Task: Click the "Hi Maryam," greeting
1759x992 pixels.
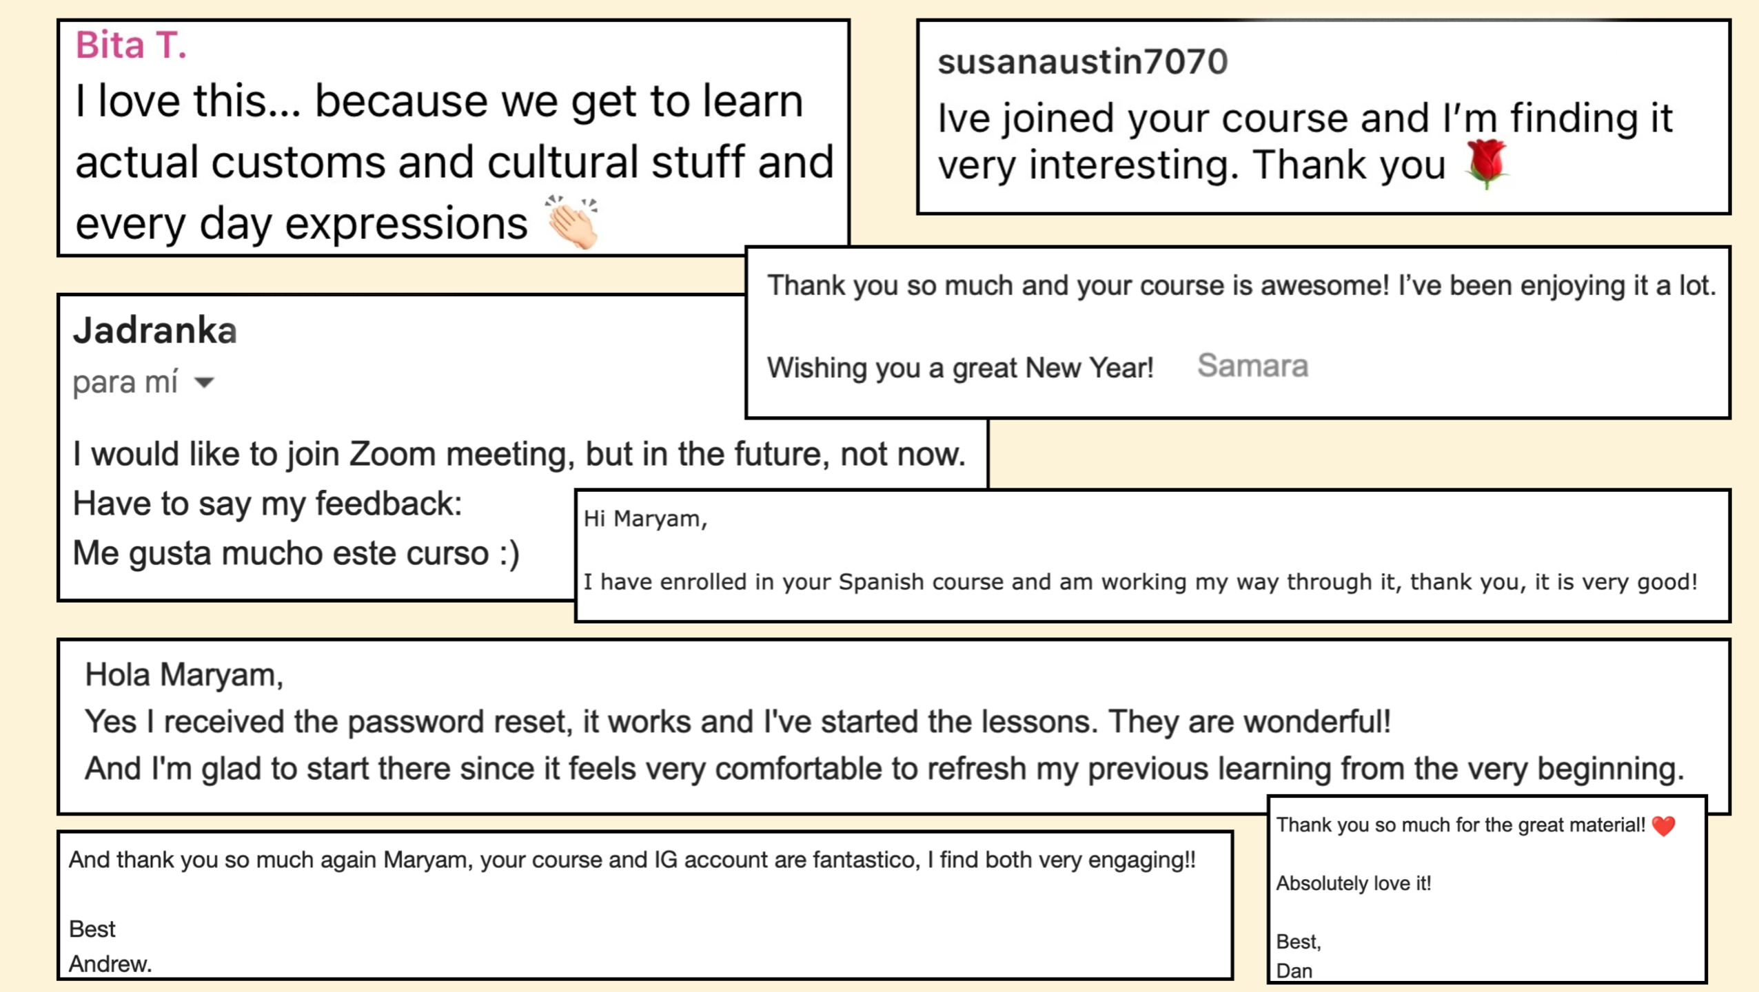Action: pyautogui.click(x=645, y=519)
